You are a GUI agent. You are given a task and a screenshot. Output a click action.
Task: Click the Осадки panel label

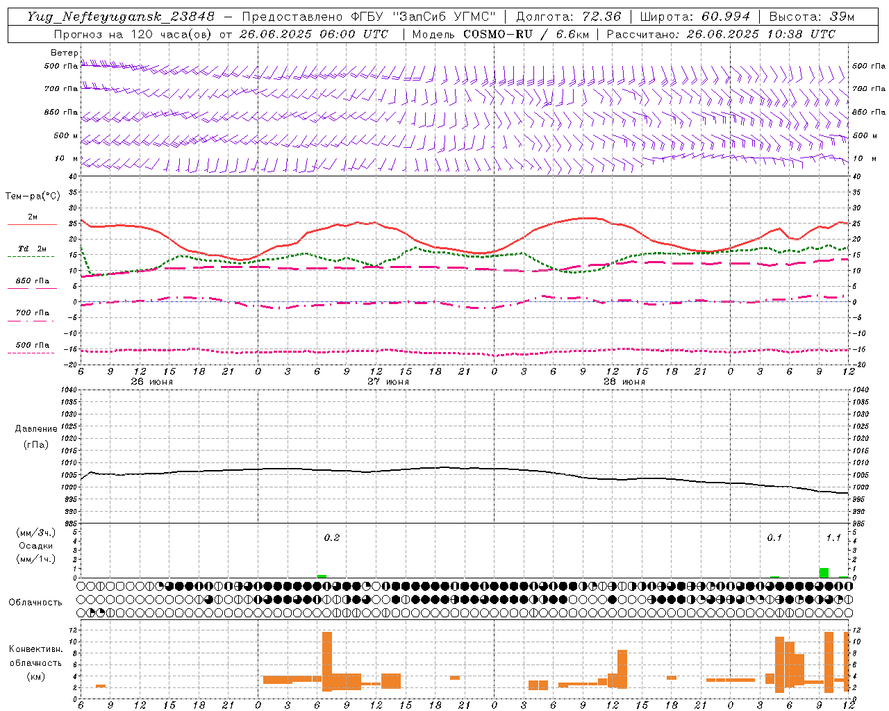pos(36,546)
